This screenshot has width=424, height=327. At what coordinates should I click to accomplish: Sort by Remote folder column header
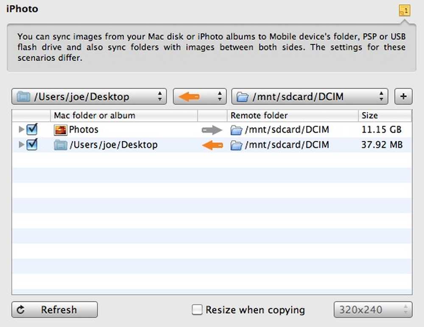(293, 115)
